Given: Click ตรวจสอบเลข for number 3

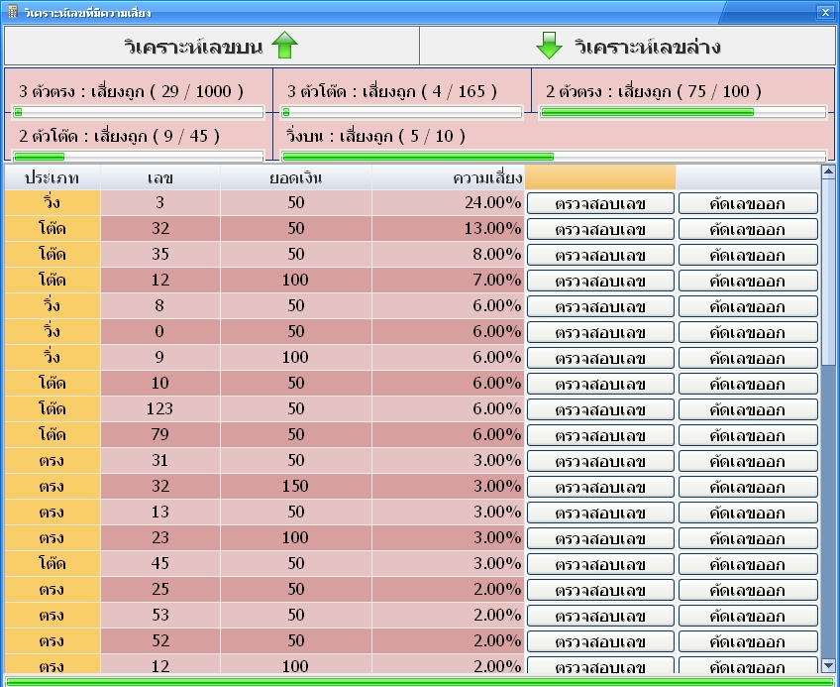Looking at the screenshot, I should click(601, 202).
